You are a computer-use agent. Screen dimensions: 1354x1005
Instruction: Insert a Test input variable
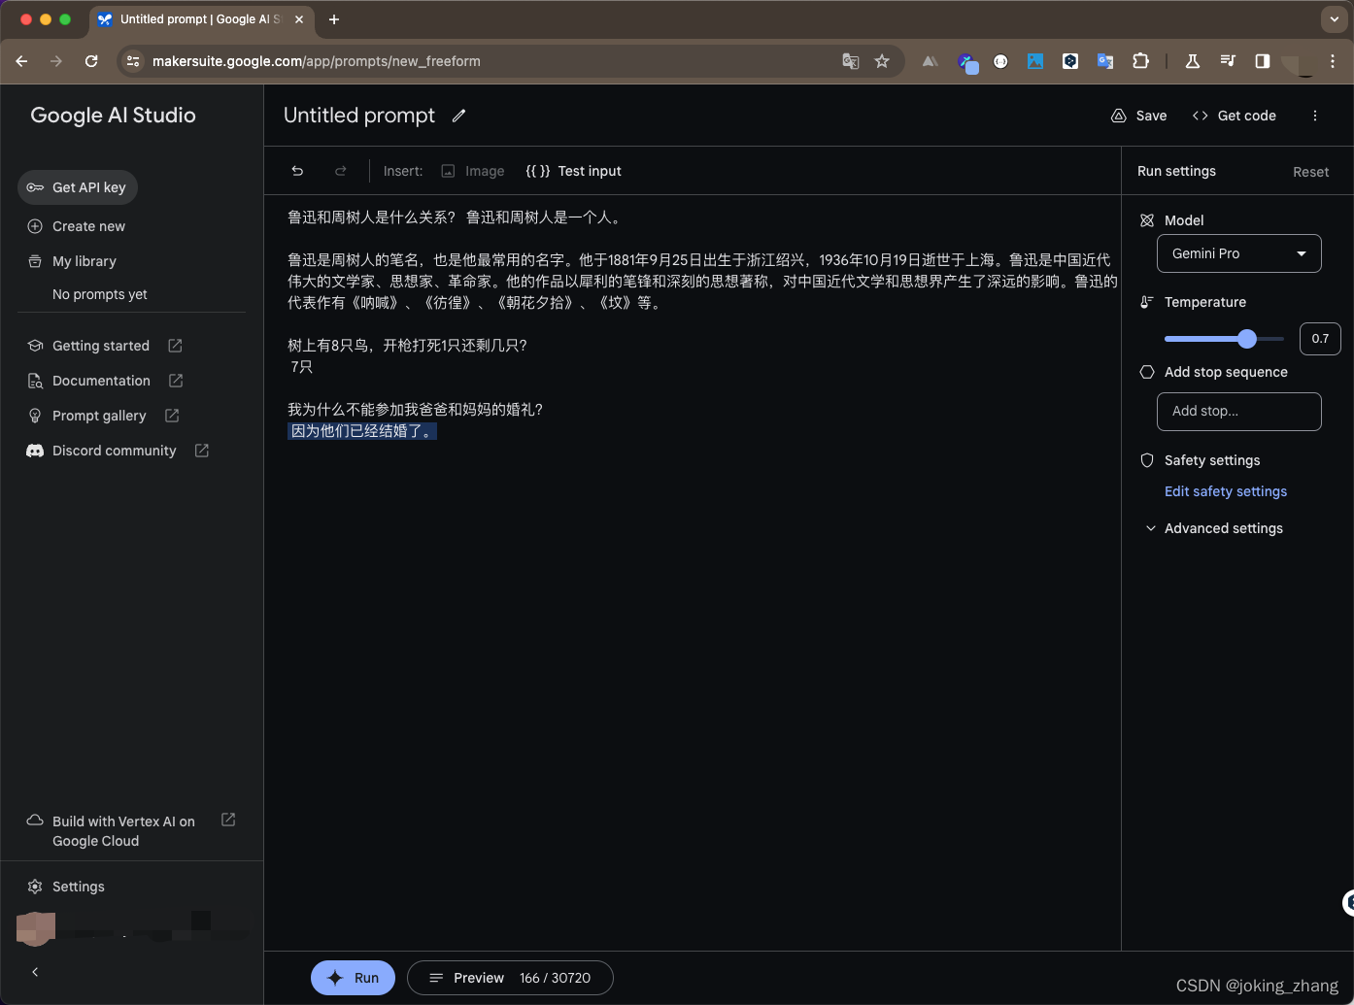[573, 171]
